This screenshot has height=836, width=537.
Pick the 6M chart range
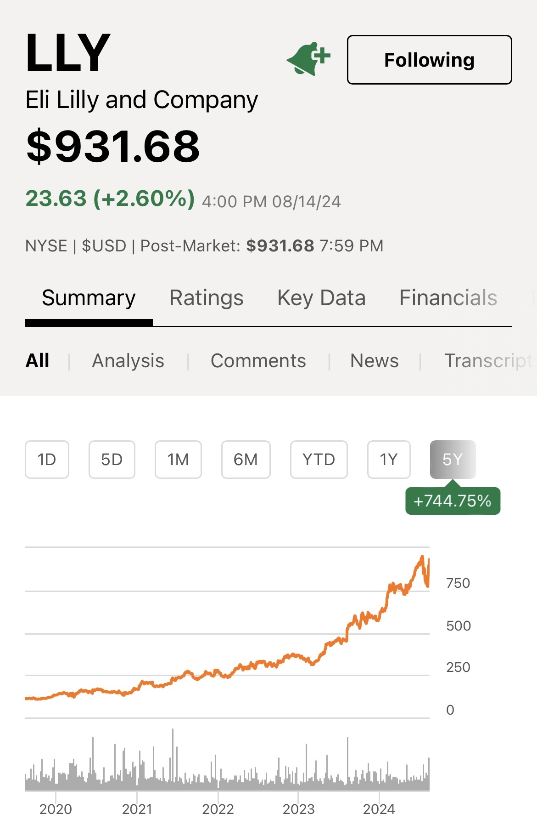click(246, 459)
